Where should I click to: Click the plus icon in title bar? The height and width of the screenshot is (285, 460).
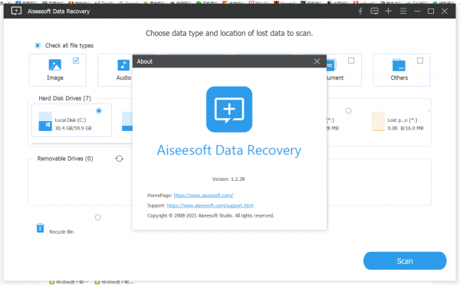click(x=389, y=11)
